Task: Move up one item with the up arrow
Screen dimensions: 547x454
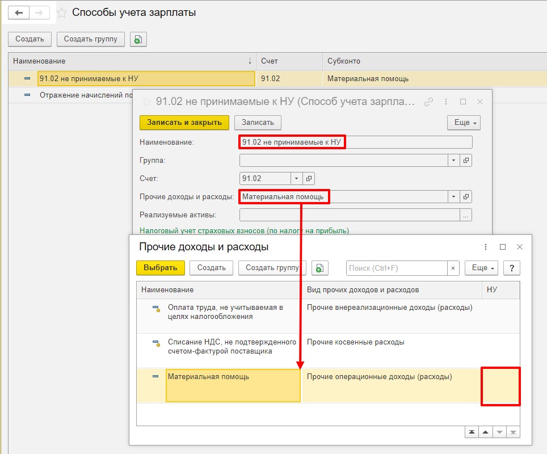Action: click(485, 432)
